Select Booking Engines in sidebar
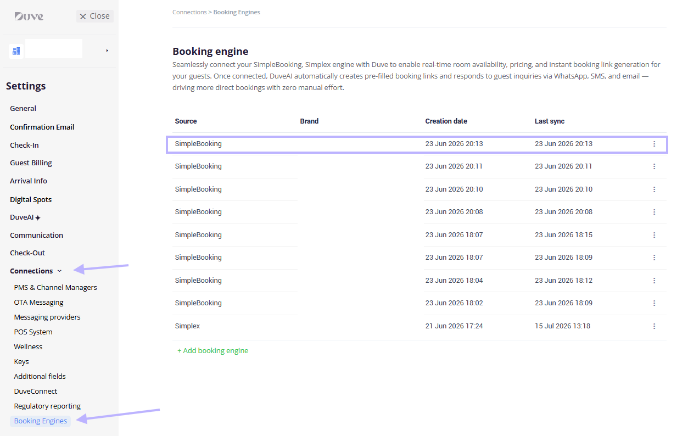The width and height of the screenshot is (688, 436). coord(41,421)
